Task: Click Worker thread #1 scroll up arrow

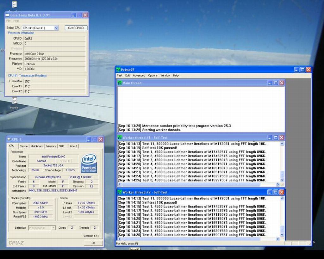Action: click(282, 144)
